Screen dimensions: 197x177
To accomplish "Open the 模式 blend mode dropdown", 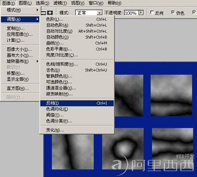I will (x=89, y=13).
